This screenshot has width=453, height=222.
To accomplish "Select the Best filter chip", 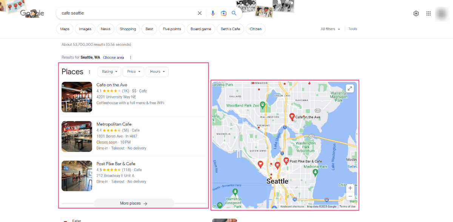I will tap(149, 29).
